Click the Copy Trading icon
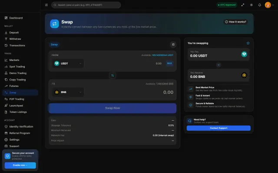This screenshot has width=278, height=173. (x=6, y=80)
